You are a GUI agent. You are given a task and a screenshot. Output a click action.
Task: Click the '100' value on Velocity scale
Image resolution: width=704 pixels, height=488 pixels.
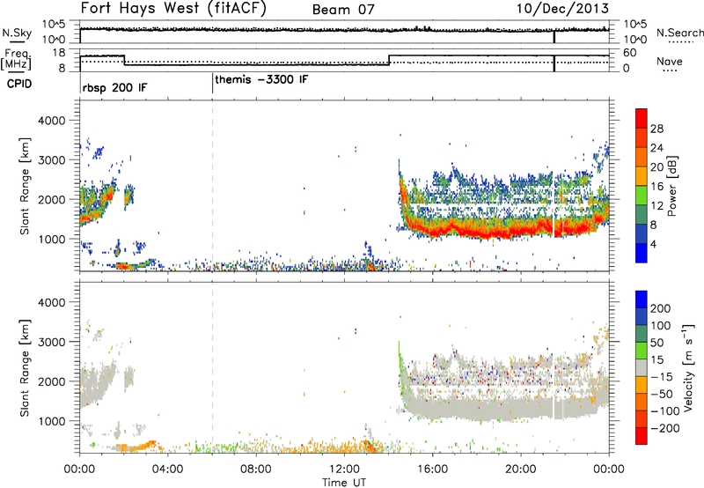[661, 326]
